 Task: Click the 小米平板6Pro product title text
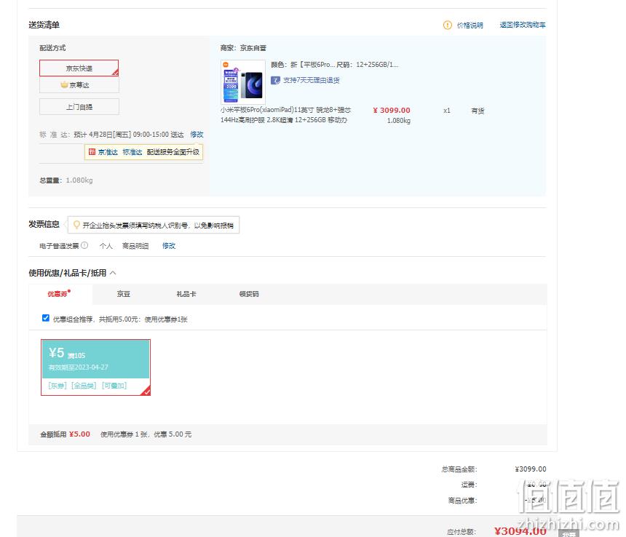[285, 115]
